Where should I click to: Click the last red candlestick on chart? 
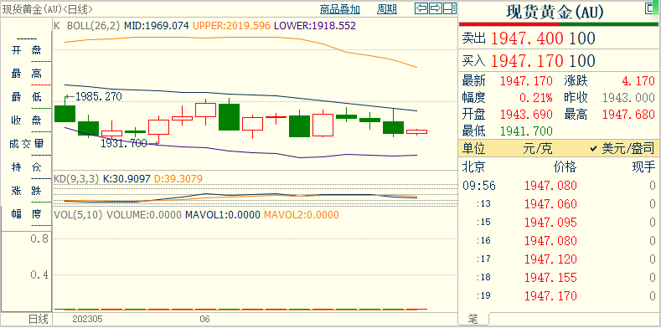(x=416, y=132)
